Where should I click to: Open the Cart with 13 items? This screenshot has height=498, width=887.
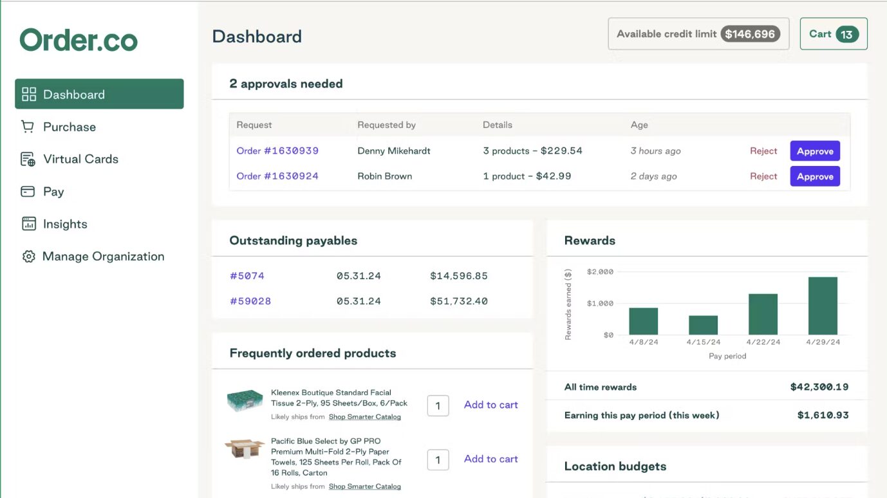coord(833,34)
